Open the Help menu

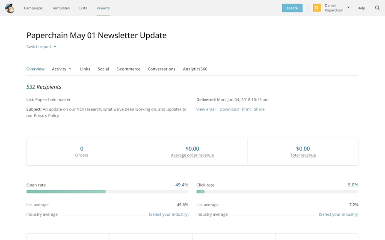tap(361, 8)
